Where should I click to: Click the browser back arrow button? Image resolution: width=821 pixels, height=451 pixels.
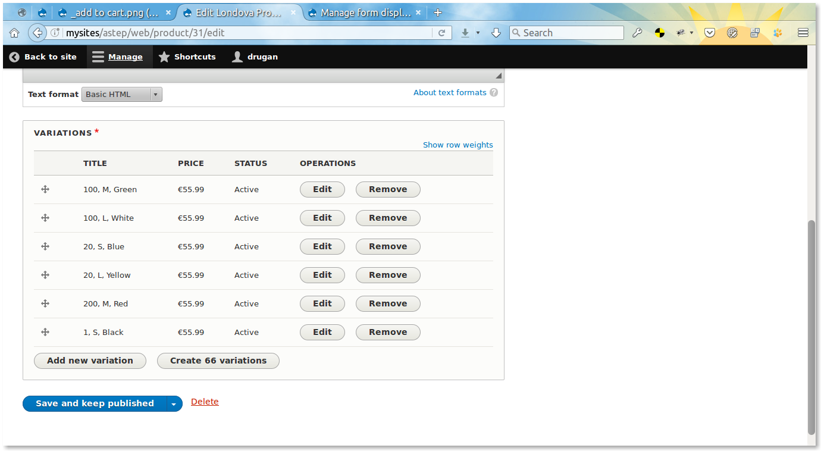tap(37, 33)
